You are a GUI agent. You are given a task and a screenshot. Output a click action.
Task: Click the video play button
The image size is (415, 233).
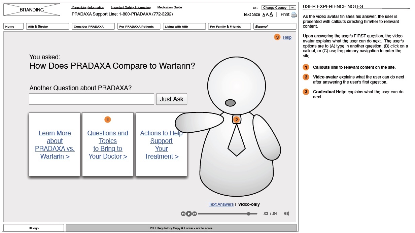[x=189, y=214]
